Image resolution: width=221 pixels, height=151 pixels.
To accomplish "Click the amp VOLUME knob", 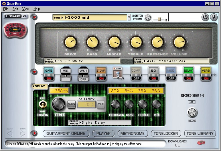I will [179, 42].
